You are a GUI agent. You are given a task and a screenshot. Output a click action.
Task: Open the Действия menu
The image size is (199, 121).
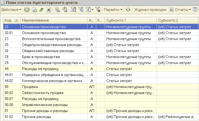click(11, 10)
